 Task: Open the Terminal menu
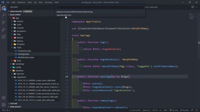(48, 2)
